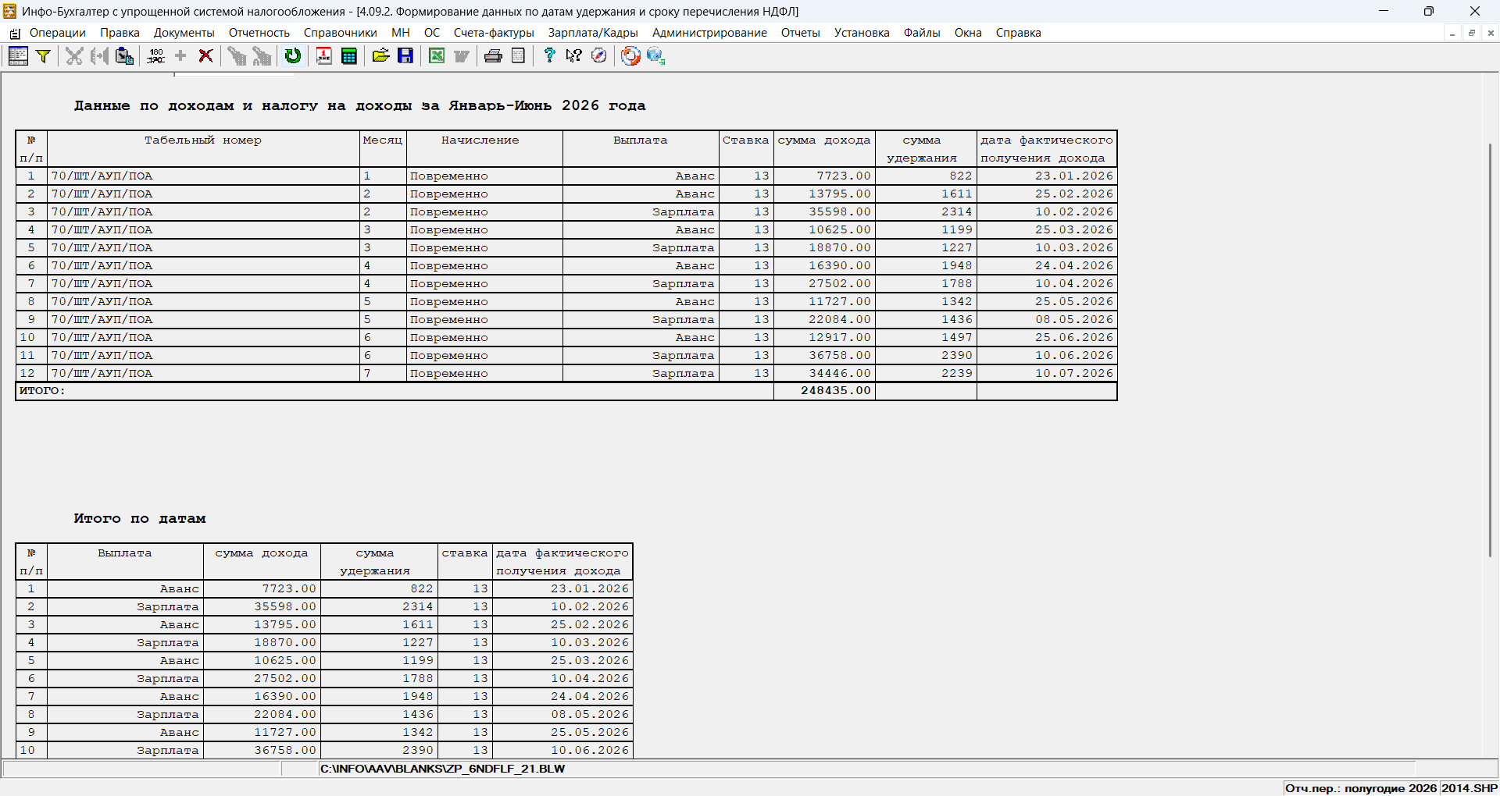1500x796 pixels.
Task: Click the file path ZP_6NDFLF_21.BLW in status bar
Action: (x=442, y=769)
